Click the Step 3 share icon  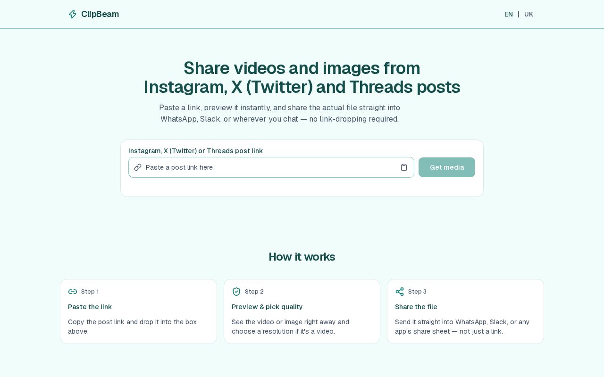click(x=400, y=292)
